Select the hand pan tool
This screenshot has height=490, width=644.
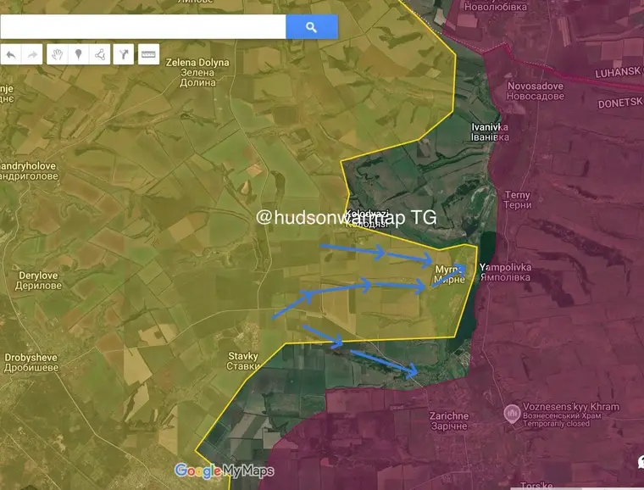tap(57, 54)
